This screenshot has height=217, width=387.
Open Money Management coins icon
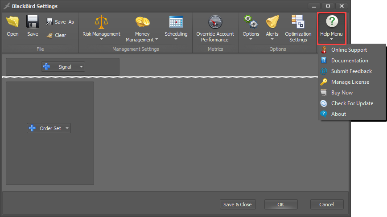pos(142,22)
